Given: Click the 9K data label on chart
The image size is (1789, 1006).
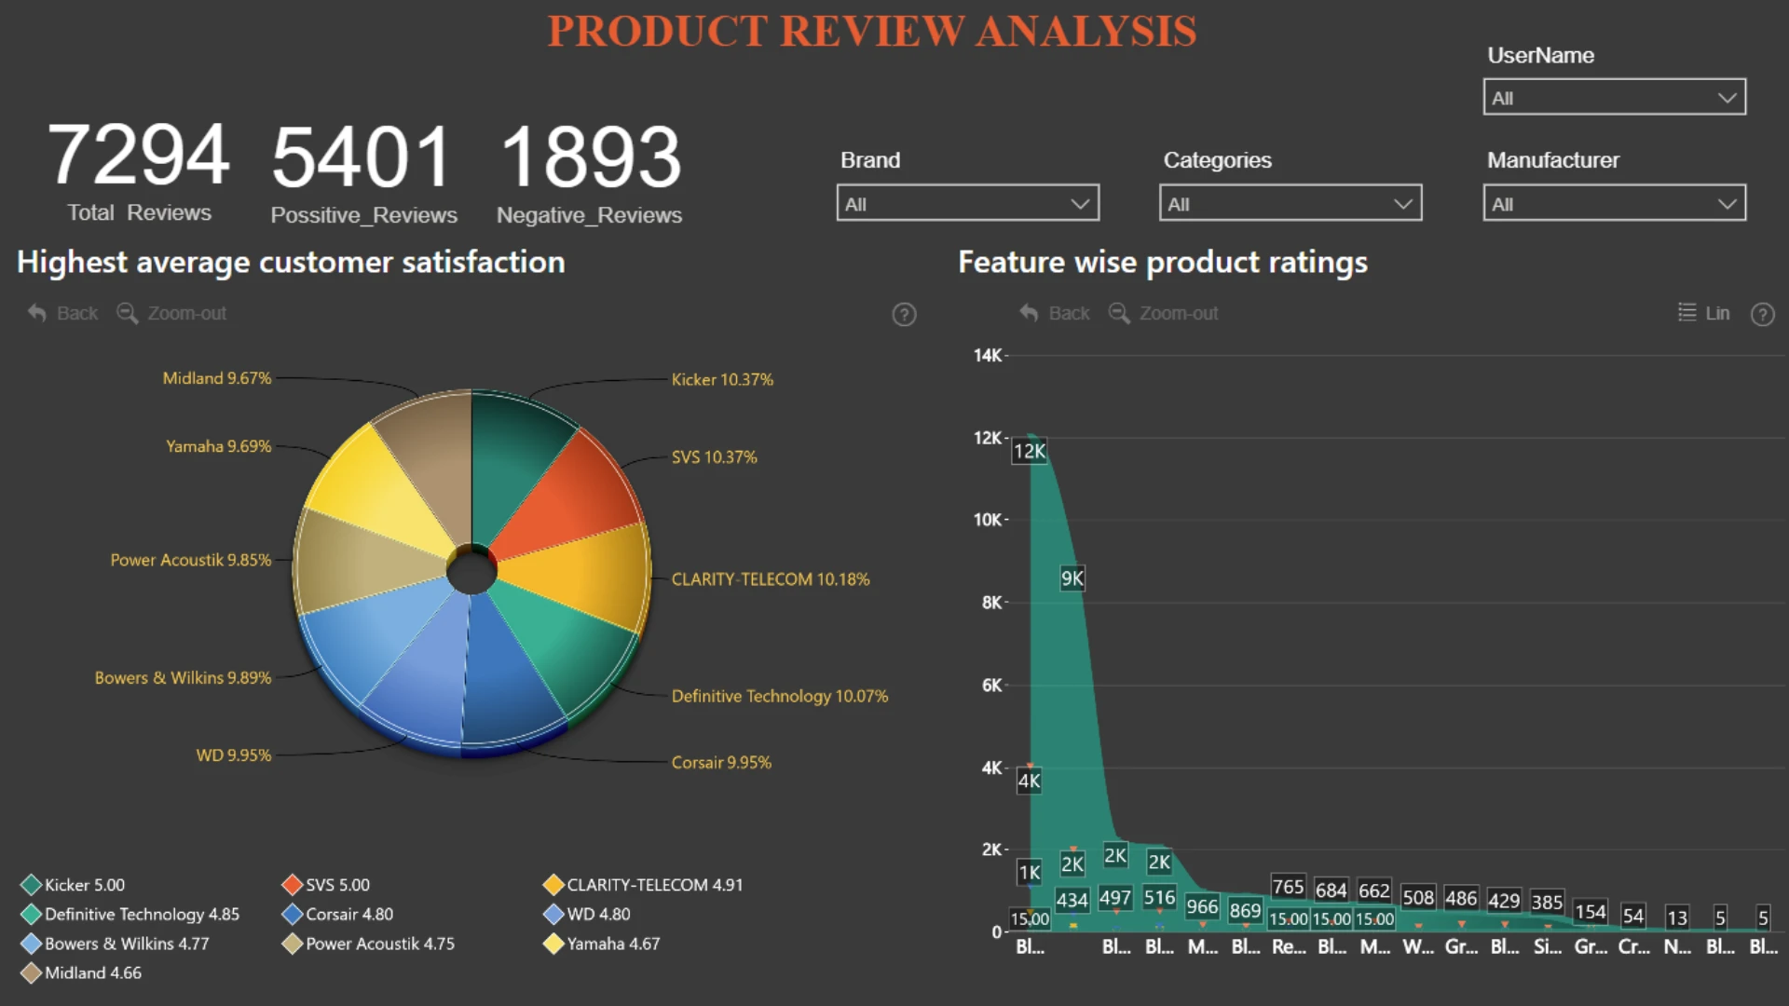Looking at the screenshot, I should tap(1072, 578).
